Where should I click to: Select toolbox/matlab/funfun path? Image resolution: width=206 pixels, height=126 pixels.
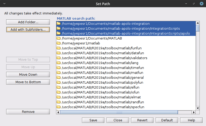point(126,48)
